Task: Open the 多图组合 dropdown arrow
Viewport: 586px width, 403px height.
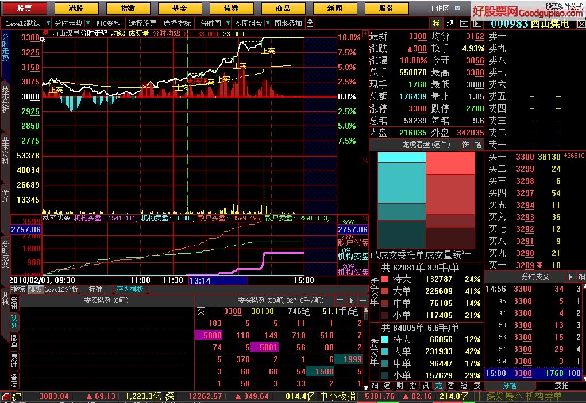Action: [268, 23]
